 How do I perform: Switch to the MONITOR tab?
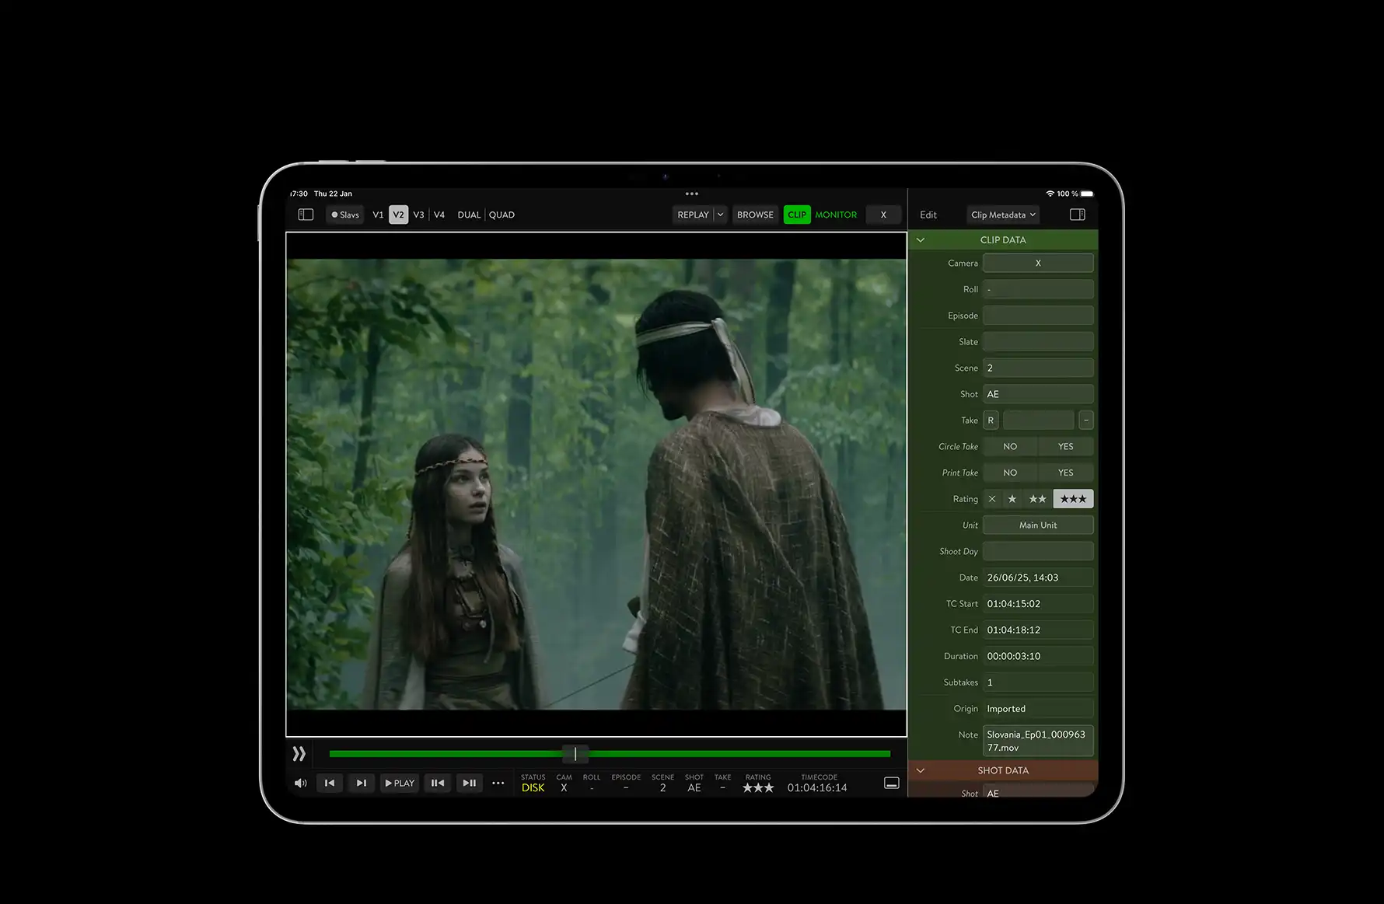click(836, 215)
